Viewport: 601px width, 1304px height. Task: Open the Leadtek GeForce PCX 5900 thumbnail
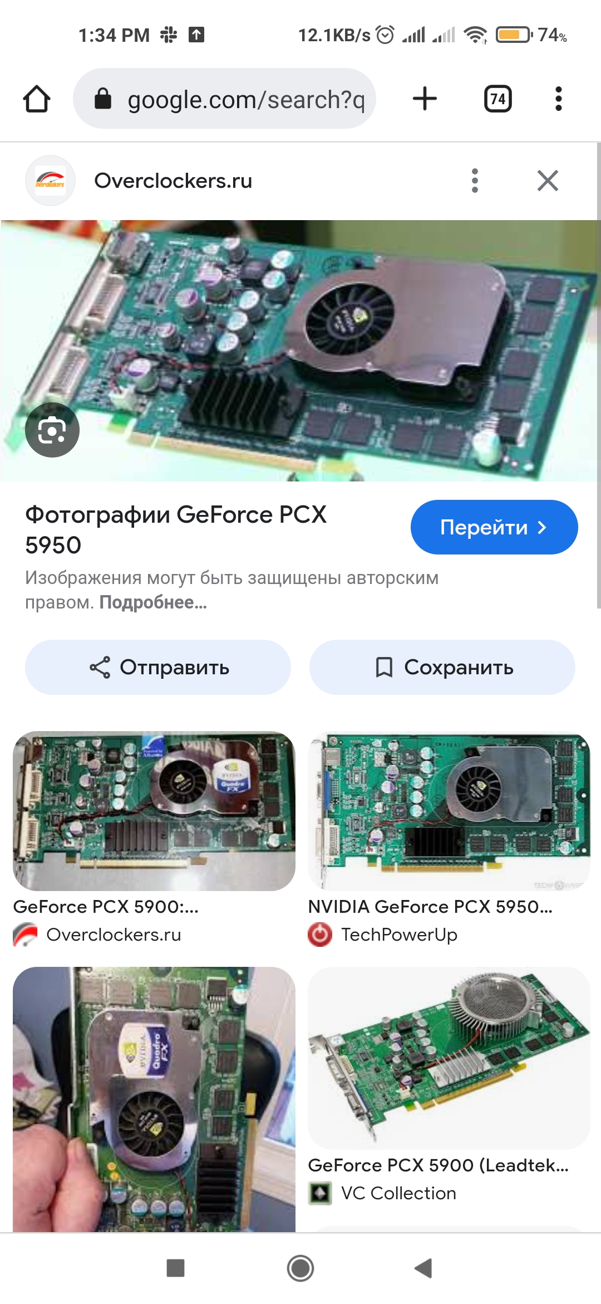pyautogui.click(x=449, y=1058)
